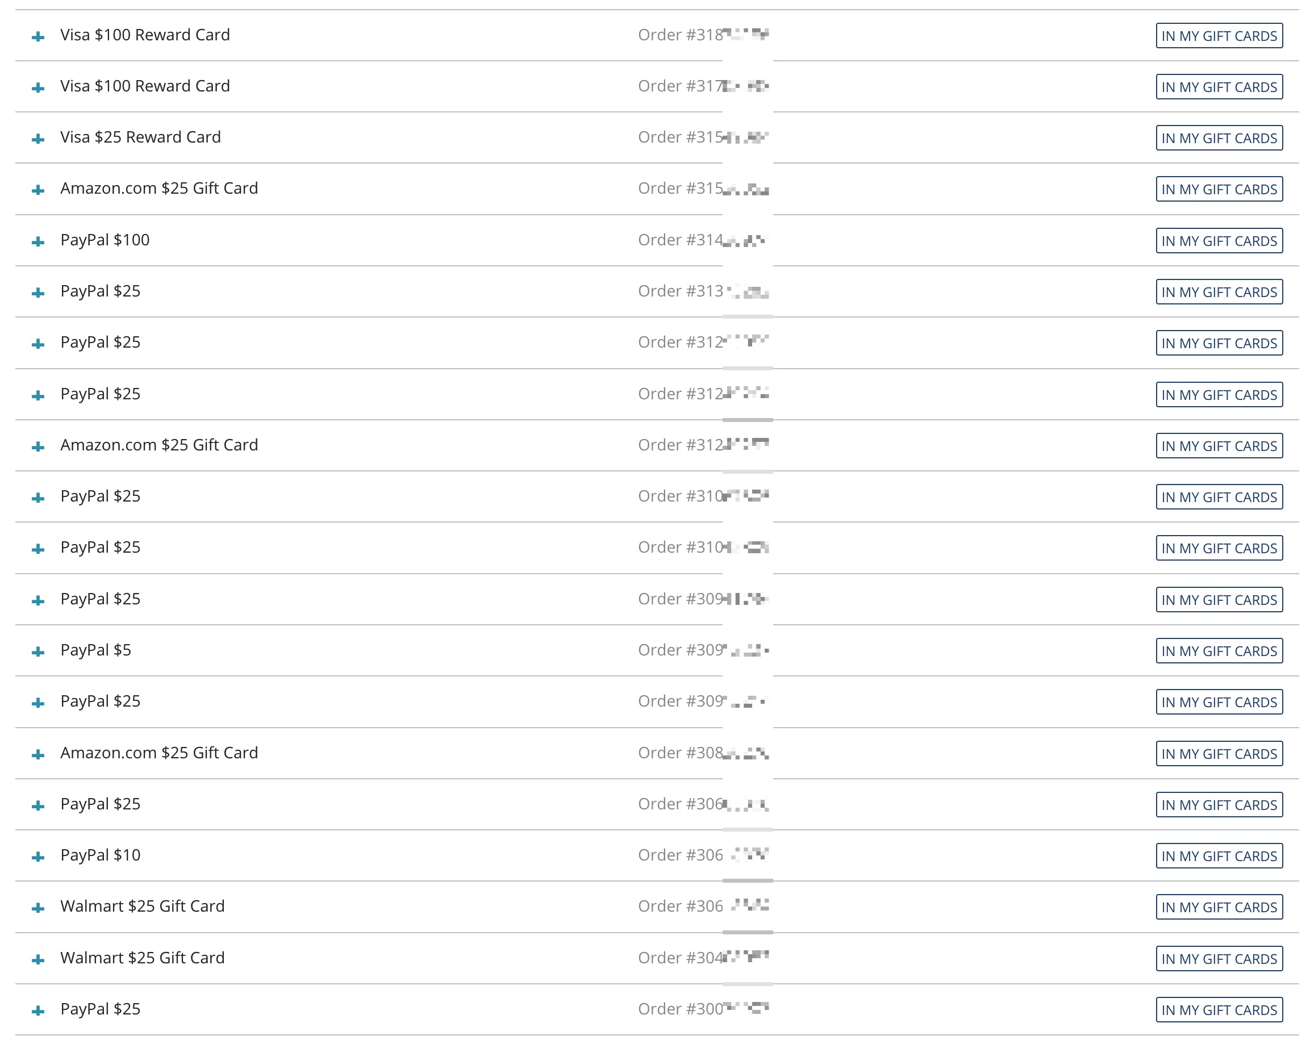
Task: Click In My Gift Cards for PayPal $5
Action: click(1218, 652)
